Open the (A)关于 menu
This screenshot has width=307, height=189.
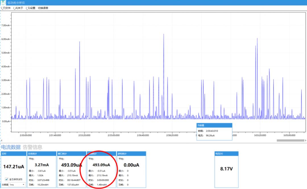point(18,8)
